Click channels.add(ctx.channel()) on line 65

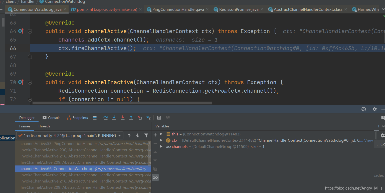point(104,40)
